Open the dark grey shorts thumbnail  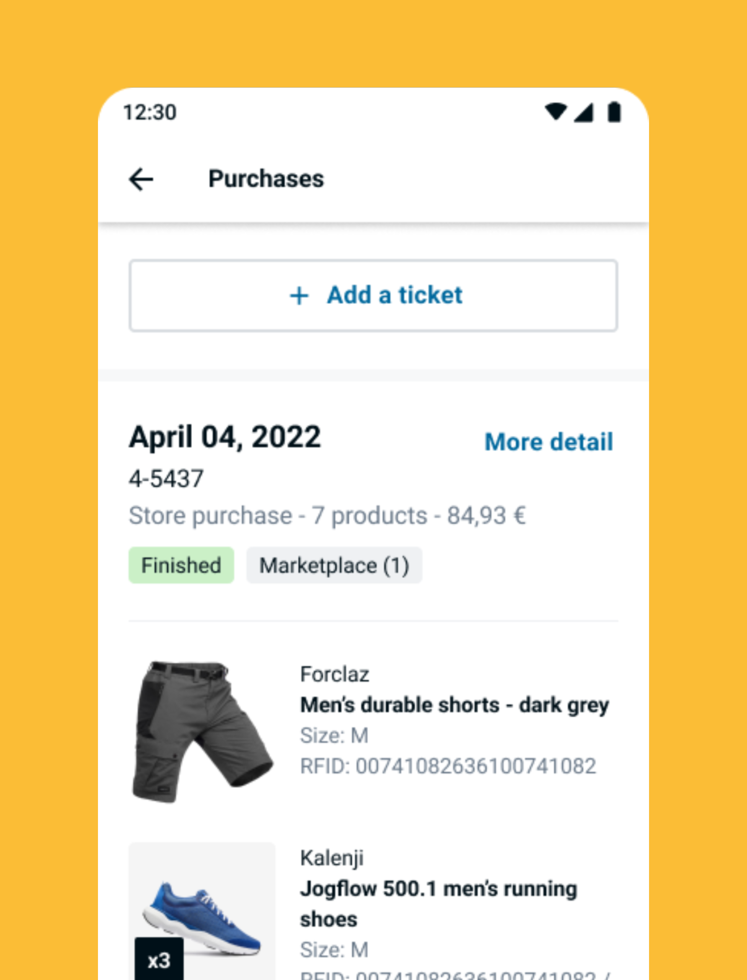coord(202,732)
